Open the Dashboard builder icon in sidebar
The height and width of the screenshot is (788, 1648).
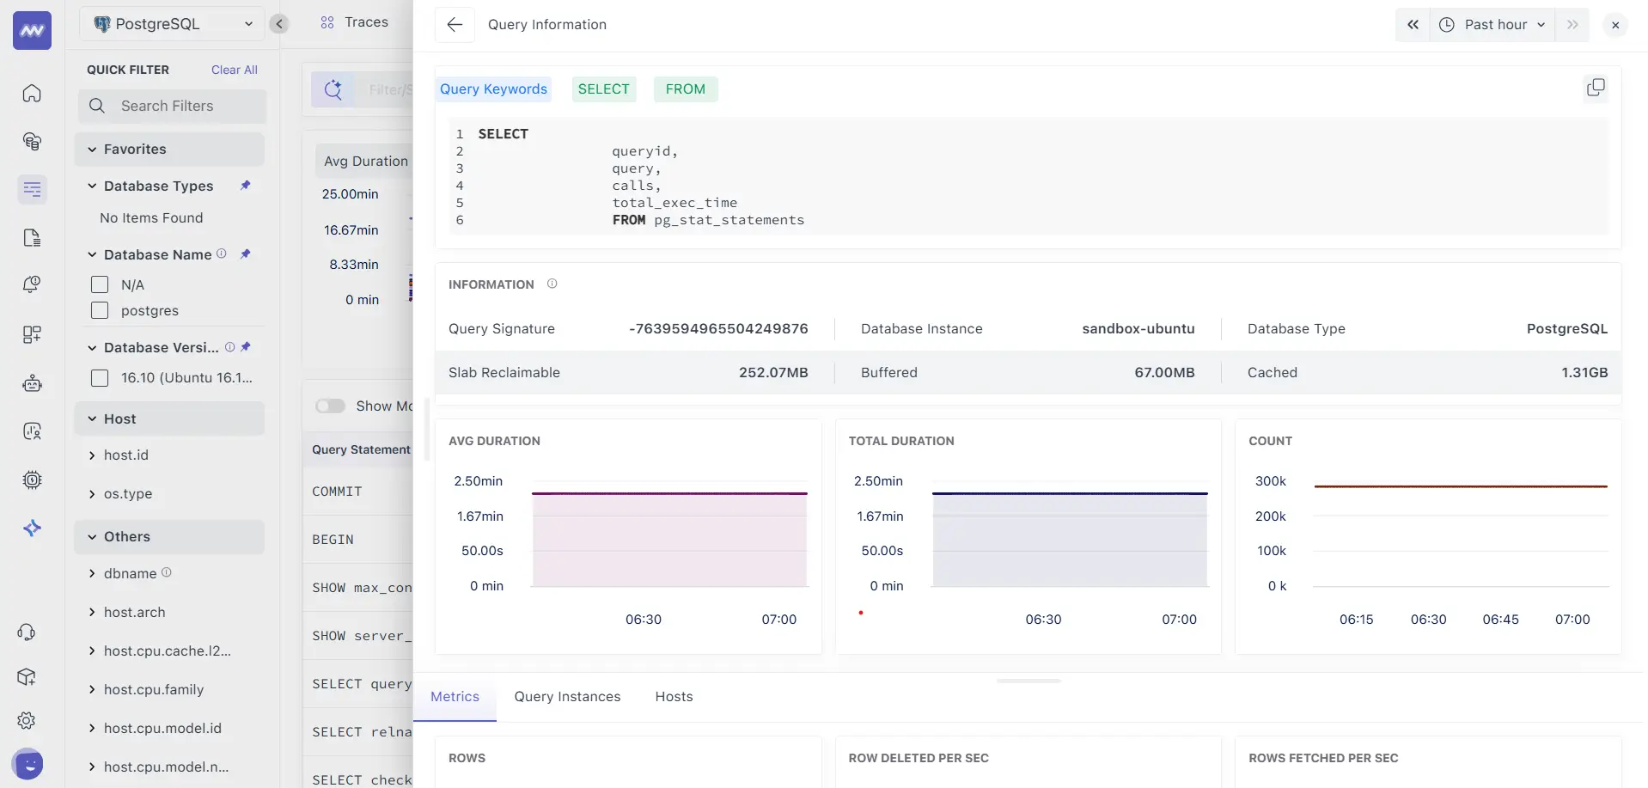(32, 335)
